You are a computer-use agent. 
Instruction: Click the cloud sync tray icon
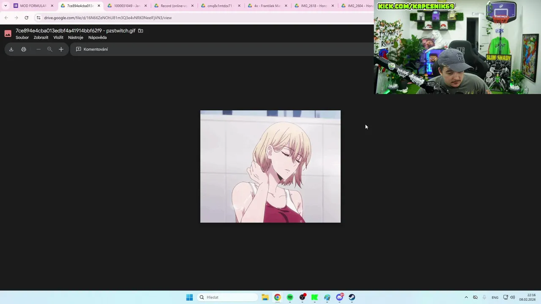pyautogui.click(x=475, y=297)
